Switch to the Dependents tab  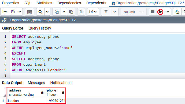click(x=96, y=3)
